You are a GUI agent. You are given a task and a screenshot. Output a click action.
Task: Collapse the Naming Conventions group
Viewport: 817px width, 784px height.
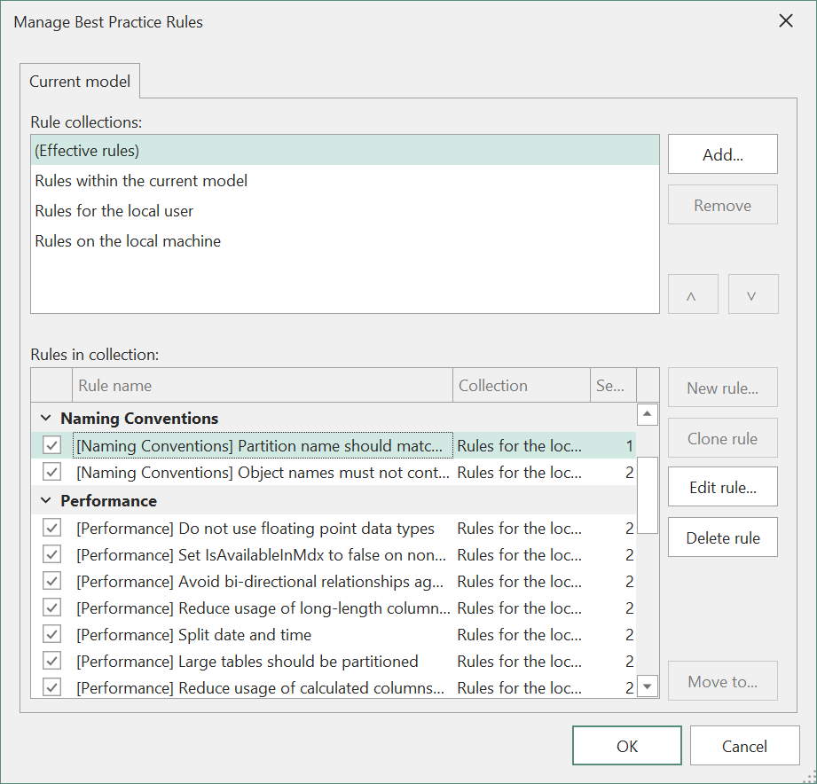[x=45, y=419]
